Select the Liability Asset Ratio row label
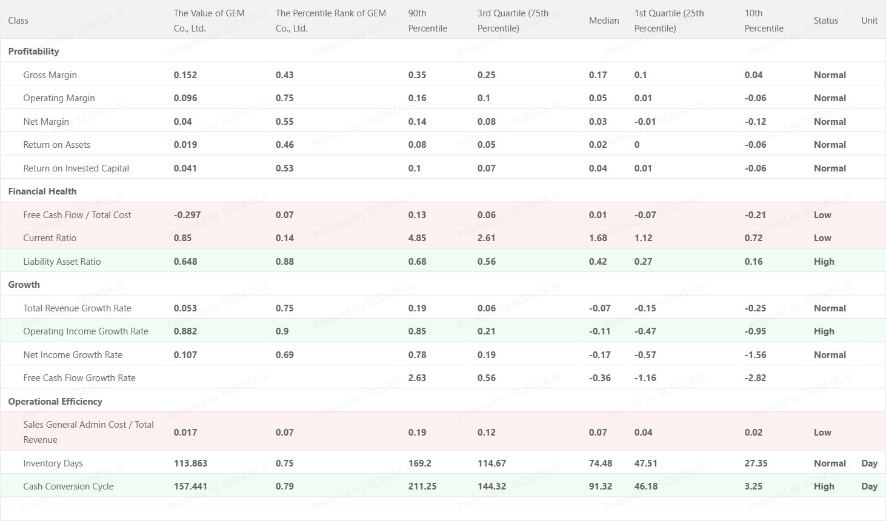The width and height of the screenshot is (886, 521). pyautogui.click(x=62, y=262)
